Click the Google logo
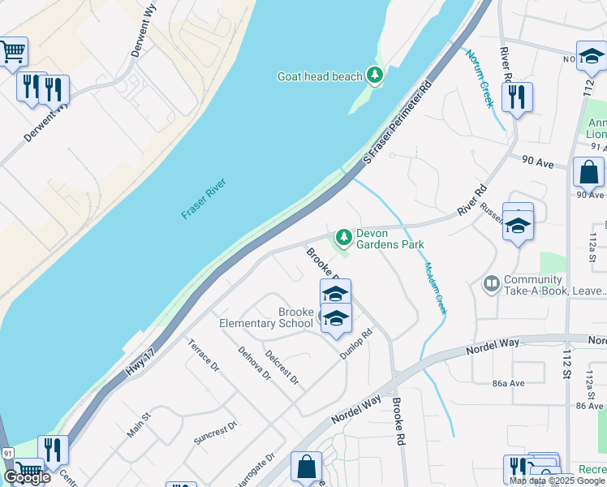Viewport: 607px width, 487px height. pos(27,478)
